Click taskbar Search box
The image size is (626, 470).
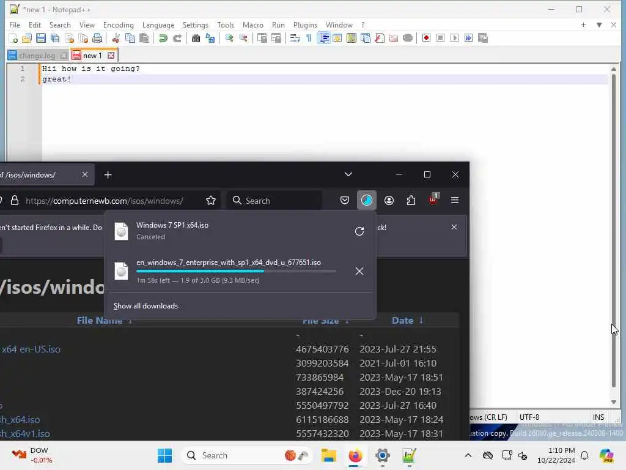248,455
